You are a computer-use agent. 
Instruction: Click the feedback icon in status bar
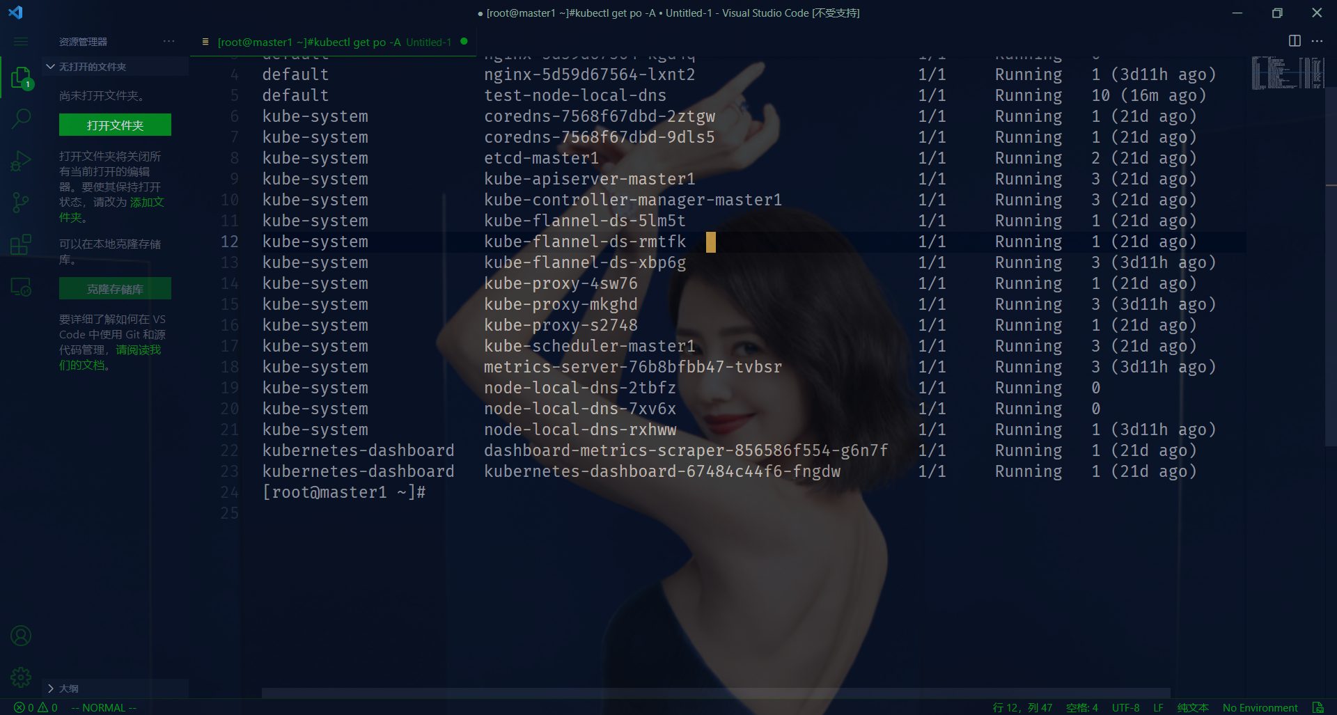tap(1318, 707)
